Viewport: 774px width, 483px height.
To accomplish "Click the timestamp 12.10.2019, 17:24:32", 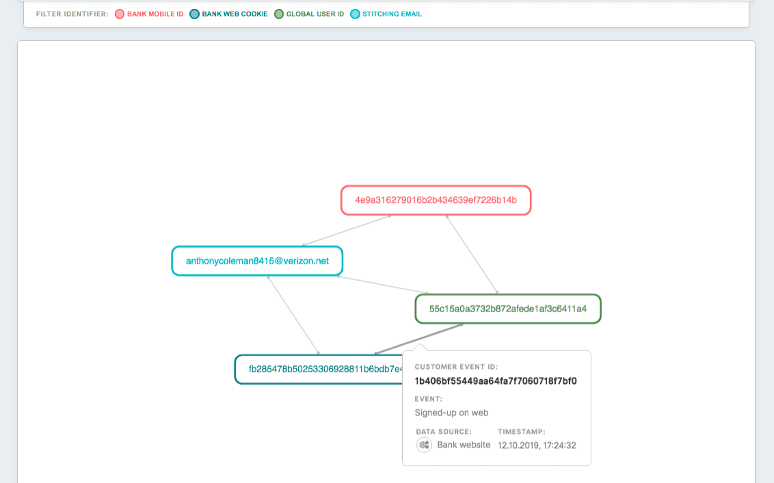I will pos(537,445).
